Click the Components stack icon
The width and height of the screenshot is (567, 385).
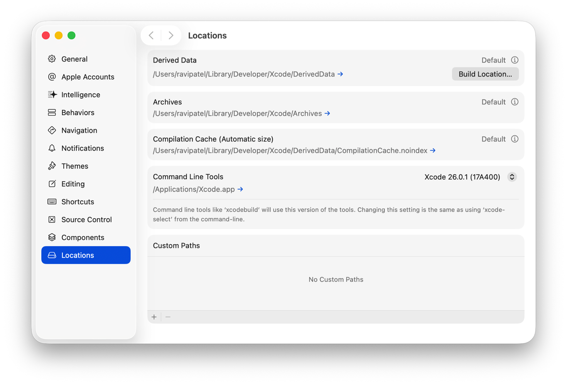tap(52, 237)
